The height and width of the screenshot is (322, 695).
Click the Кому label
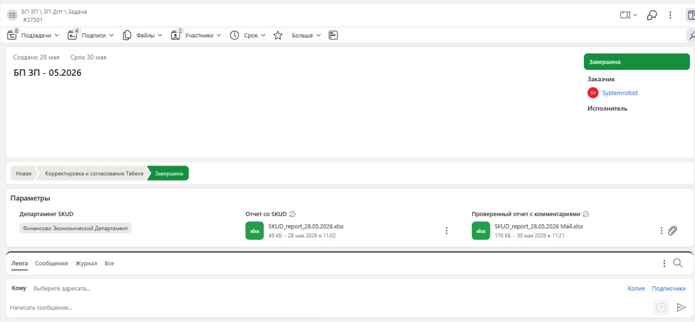[x=19, y=288]
